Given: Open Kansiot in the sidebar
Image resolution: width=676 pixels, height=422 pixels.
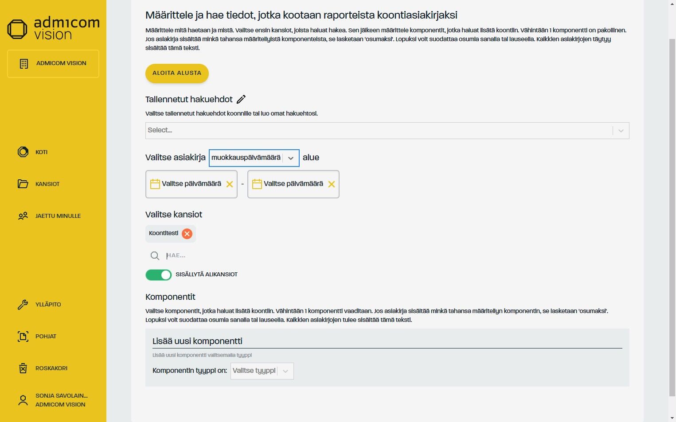Looking at the screenshot, I should tap(47, 184).
